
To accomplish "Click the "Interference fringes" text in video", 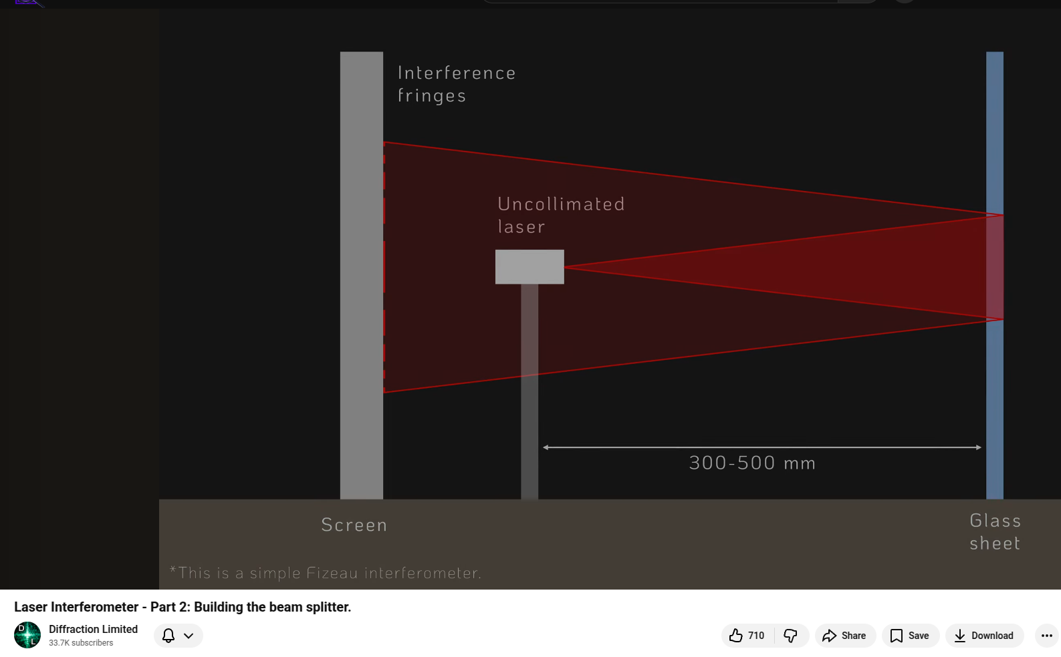I will 456,84.
